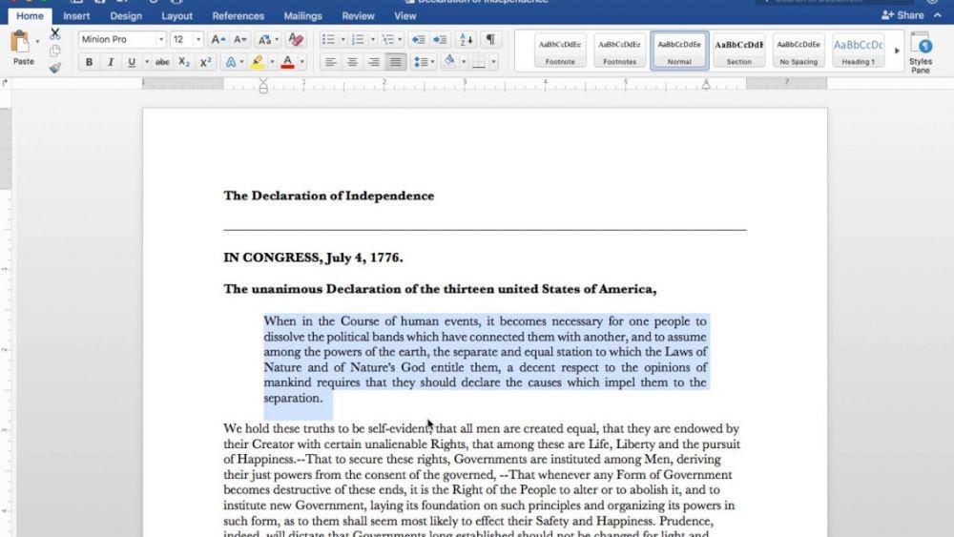Select the justify alignment button
This screenshot has width=954, height=537.
click(396, 62)
